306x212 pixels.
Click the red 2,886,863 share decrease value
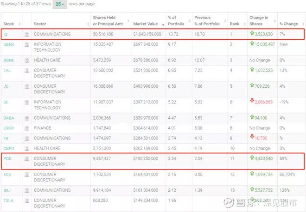263,102
